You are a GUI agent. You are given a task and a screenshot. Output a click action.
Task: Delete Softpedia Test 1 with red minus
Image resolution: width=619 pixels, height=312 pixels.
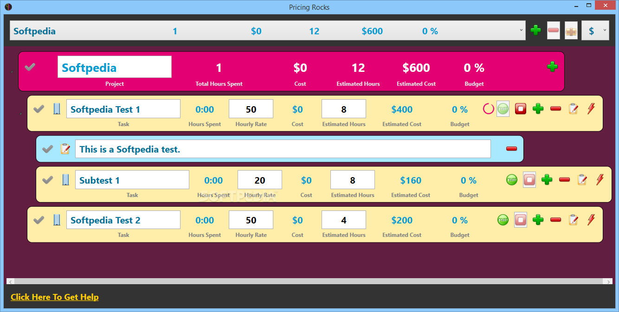coord(555,109)
